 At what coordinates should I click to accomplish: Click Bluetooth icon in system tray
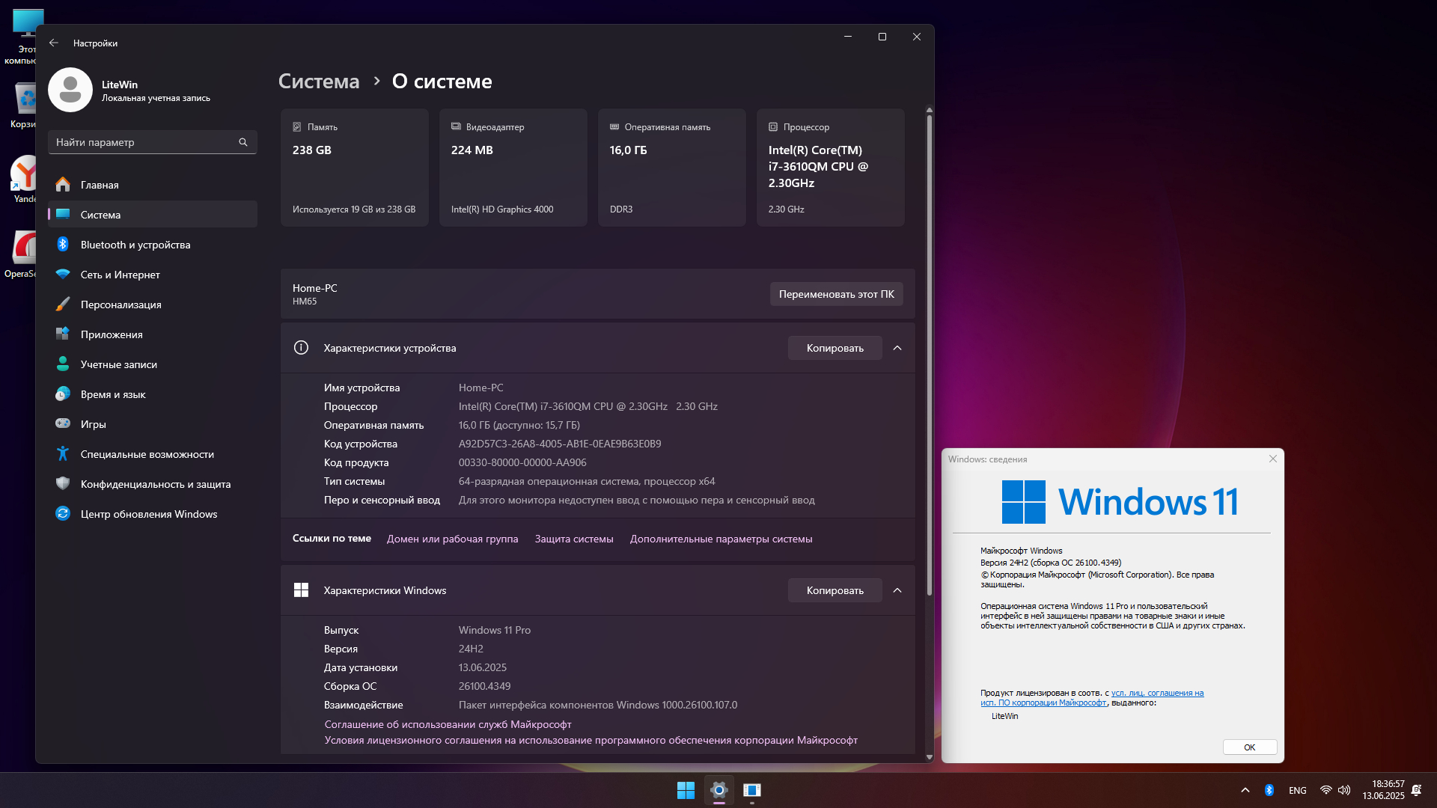pyautogui.click(x=1269, y=790)
